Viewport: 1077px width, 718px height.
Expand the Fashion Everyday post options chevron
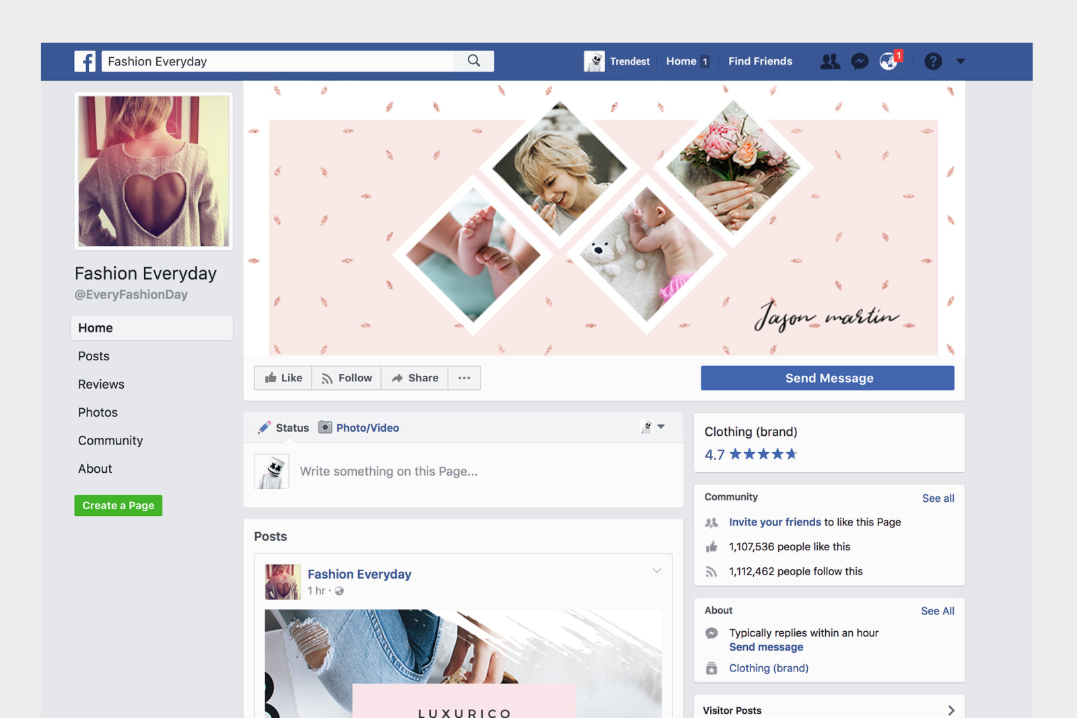pos(656,570)
